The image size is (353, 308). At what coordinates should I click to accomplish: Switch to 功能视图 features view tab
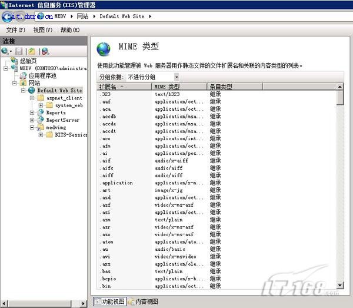(109, 302)
